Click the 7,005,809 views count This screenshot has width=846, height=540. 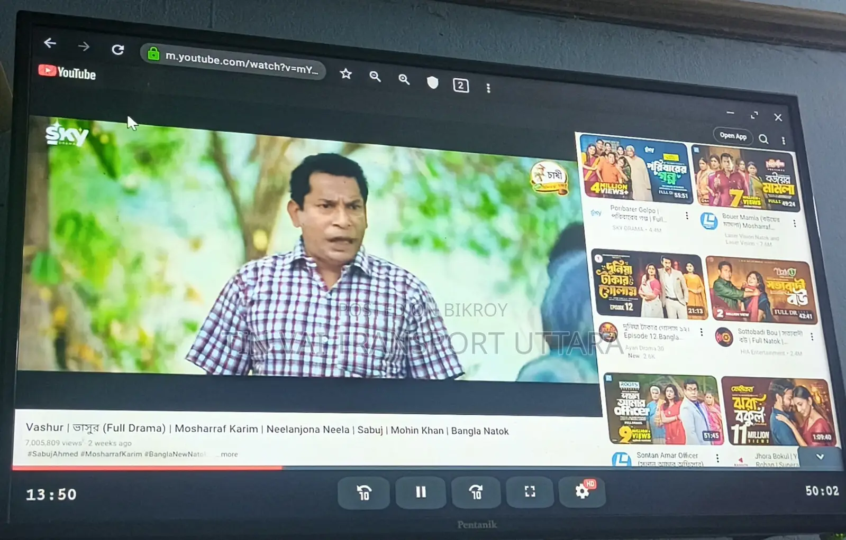(53, 443)
